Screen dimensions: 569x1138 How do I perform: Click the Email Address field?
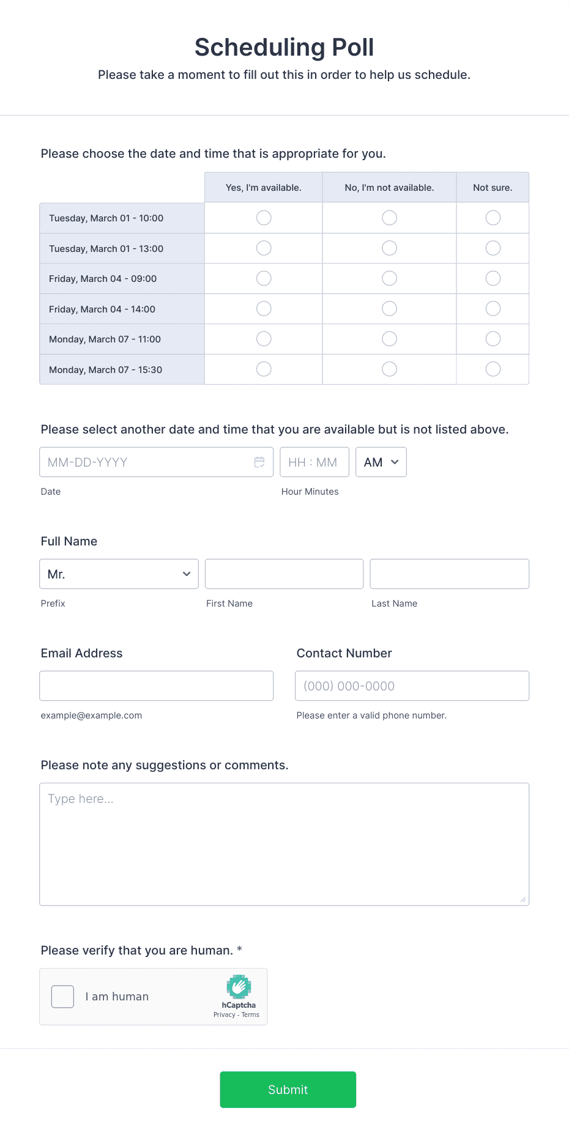(x=156, y=686)
